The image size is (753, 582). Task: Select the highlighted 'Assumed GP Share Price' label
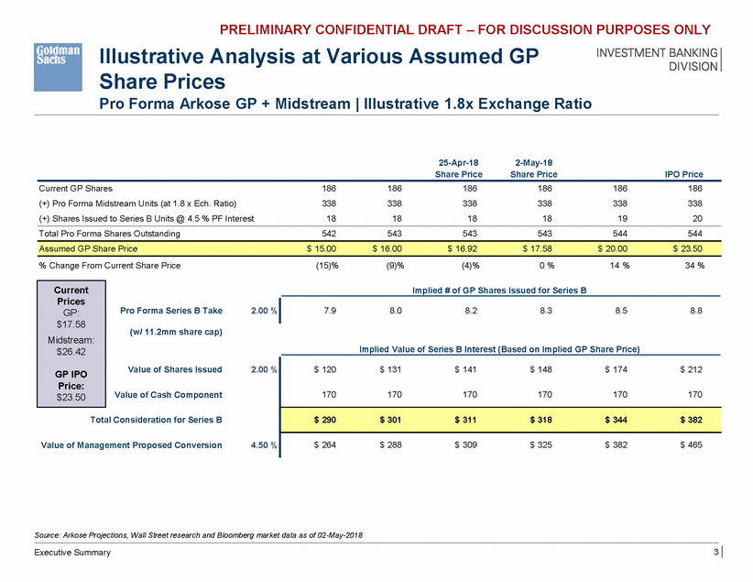(88, 248)
